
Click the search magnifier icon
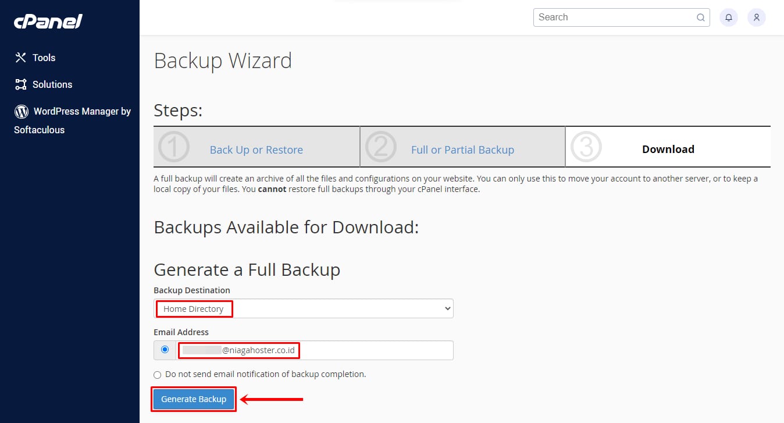[x=701, y=17]
